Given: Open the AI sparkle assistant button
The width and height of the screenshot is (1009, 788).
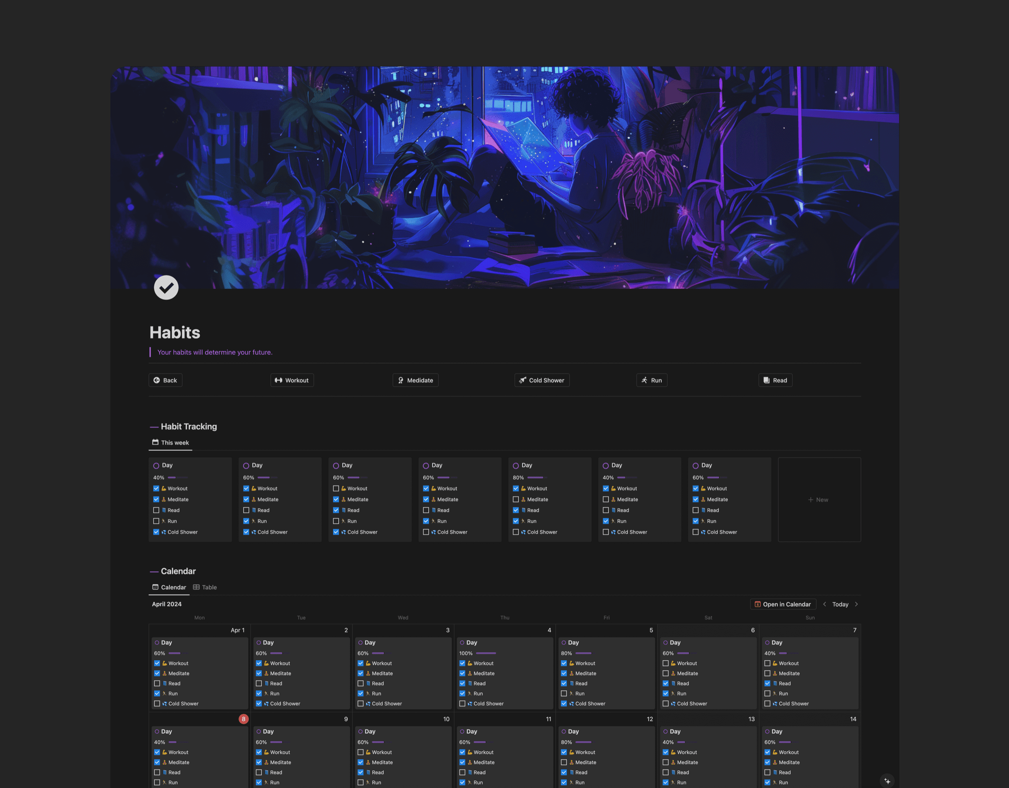Looking at the screenshot, I should pyautogui.click(x=887, y=781).
